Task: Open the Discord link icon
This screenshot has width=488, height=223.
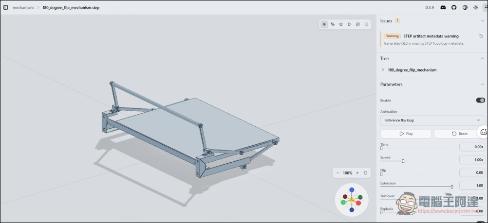Action: [443, 7]
